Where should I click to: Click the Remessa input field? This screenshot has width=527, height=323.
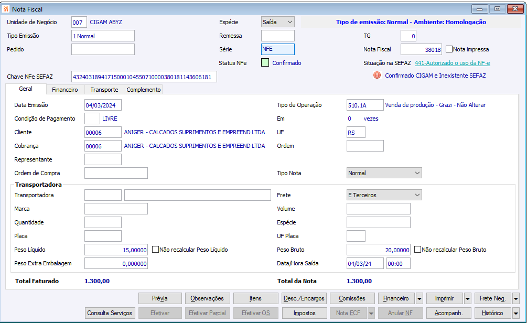click(x=278, y=36)
